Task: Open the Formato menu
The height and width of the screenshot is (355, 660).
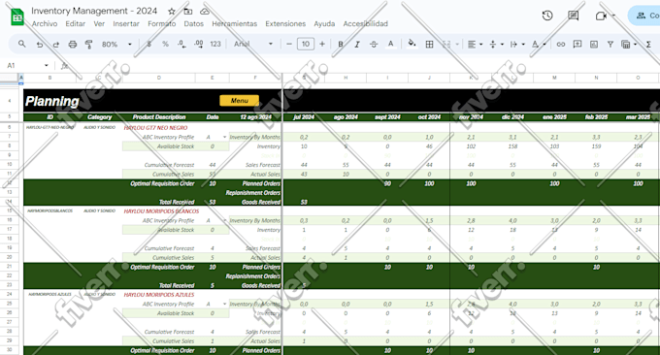Action: 162,24
